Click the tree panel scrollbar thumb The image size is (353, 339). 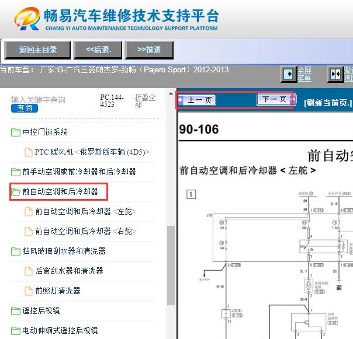point(171,265)
